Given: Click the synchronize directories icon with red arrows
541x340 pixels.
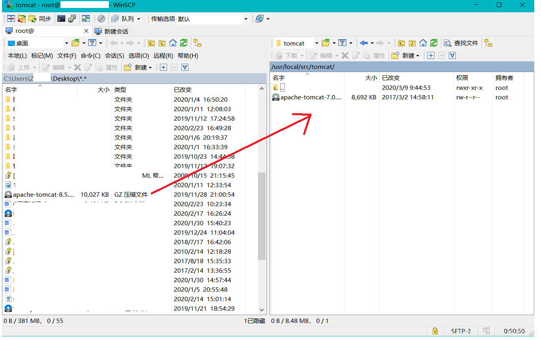Looking at the screenshot, I should click(x=22, y=19).
